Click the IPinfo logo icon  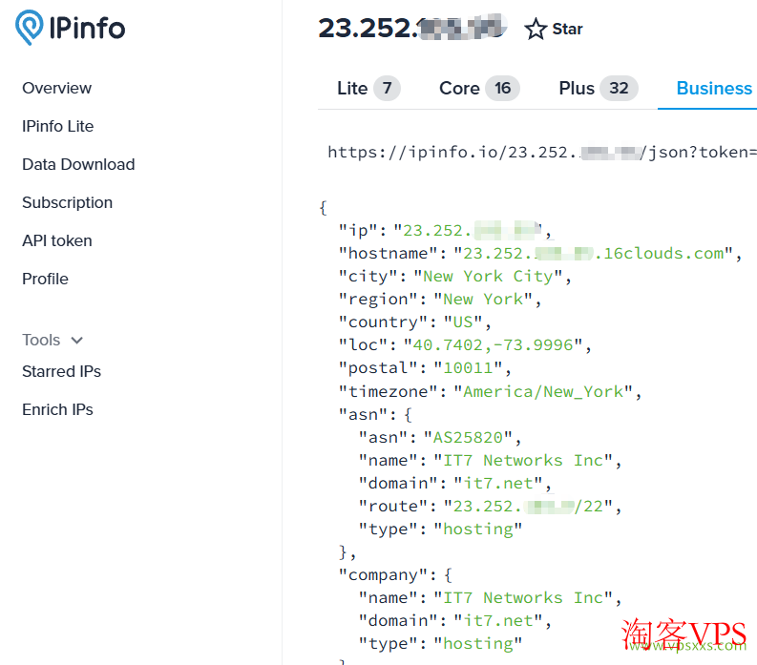29,29
